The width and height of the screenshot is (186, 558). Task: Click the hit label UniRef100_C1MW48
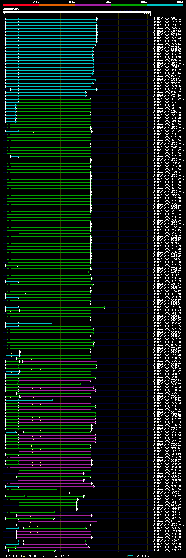pos(167,400)
